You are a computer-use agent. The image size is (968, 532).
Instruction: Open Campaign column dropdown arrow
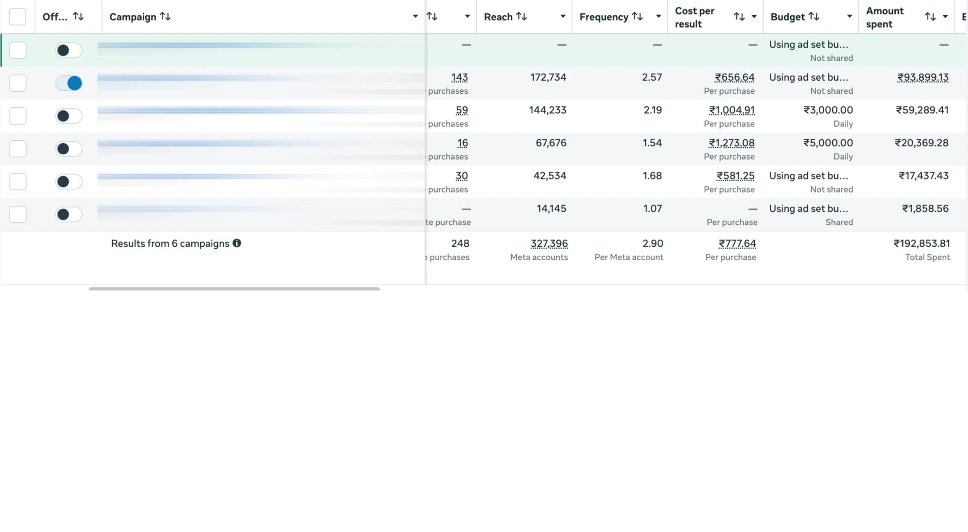click(x=415, y=17)
